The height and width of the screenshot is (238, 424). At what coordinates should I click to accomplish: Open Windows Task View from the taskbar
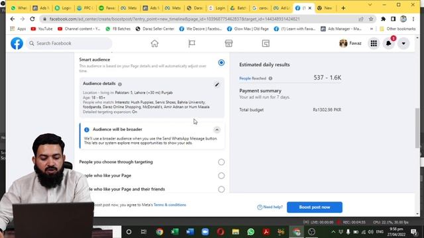tap(144, 232)
